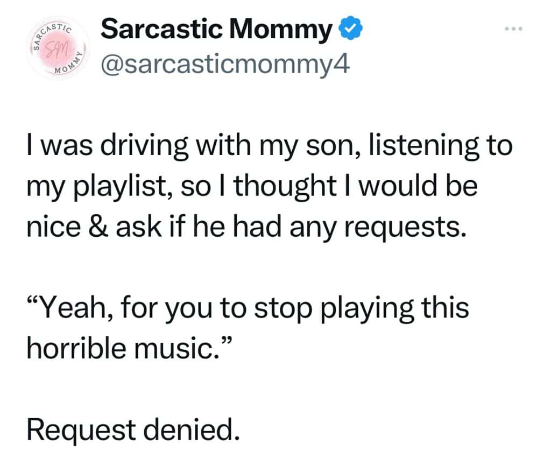551x473 pixels.
Task: Click the verified checkmark next to the name
Action: tap(350, 29)
